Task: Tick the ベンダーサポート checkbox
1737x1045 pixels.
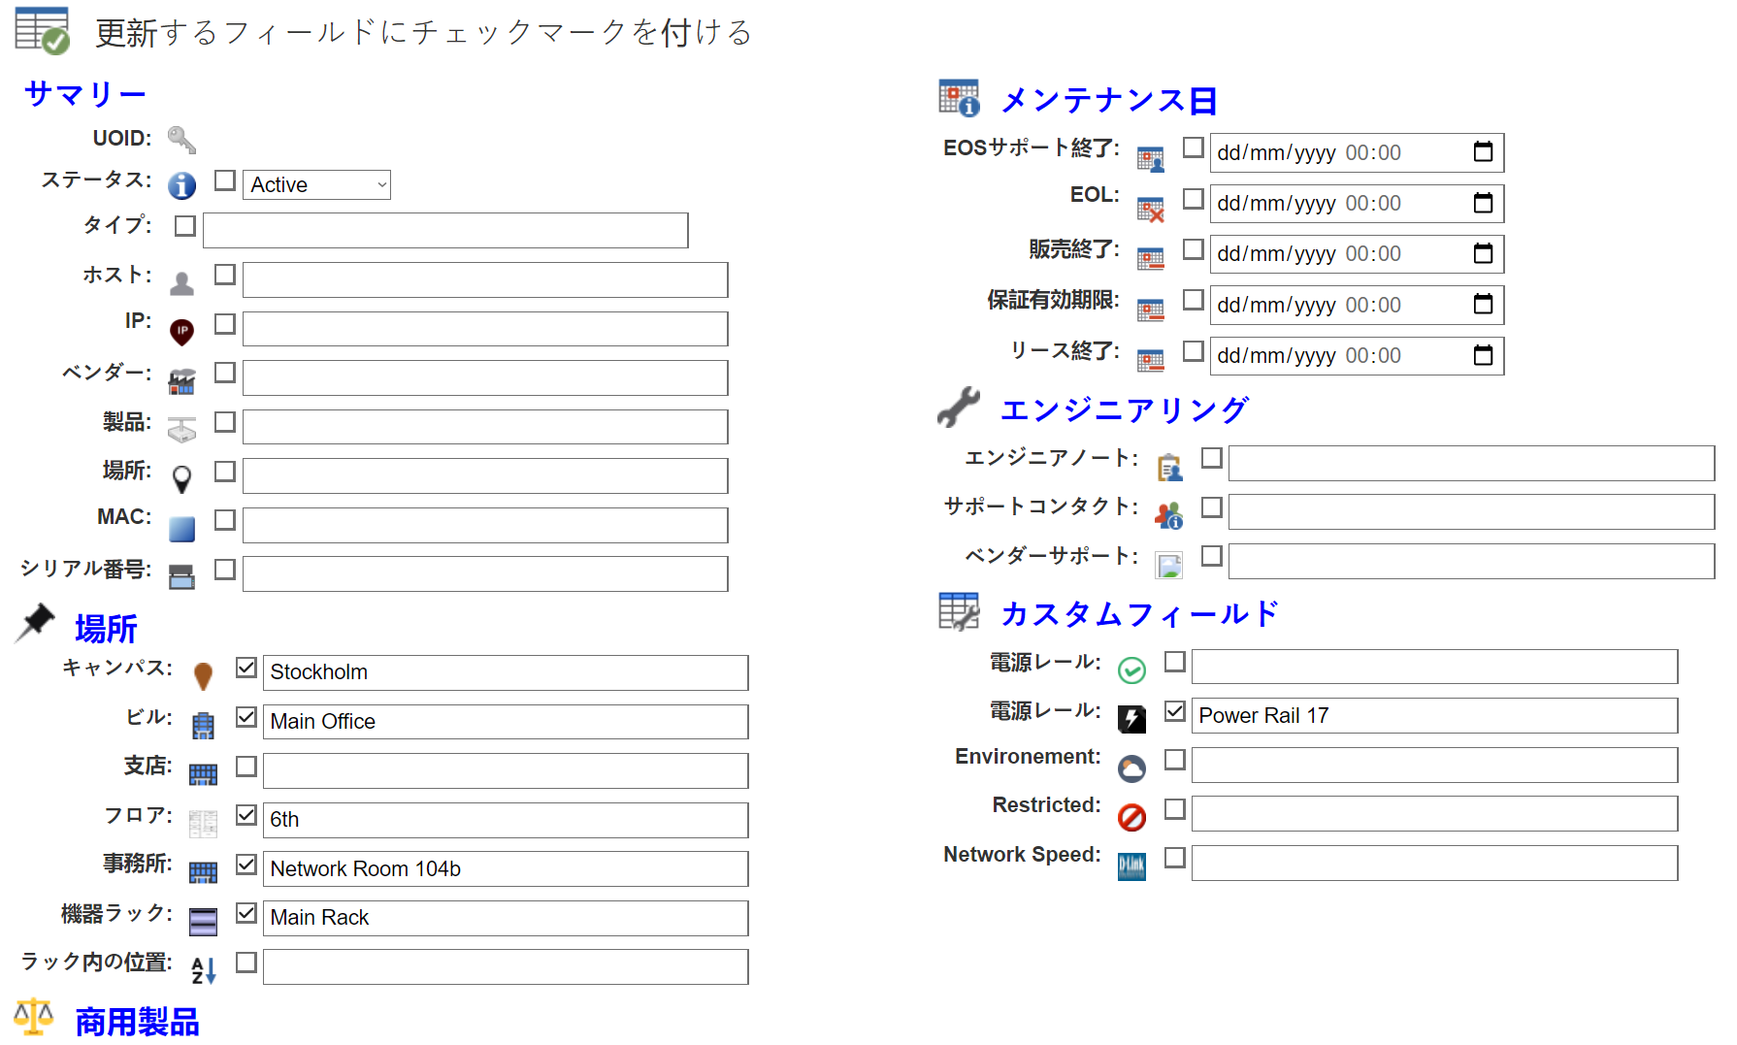Action: tap(1212, 556)
